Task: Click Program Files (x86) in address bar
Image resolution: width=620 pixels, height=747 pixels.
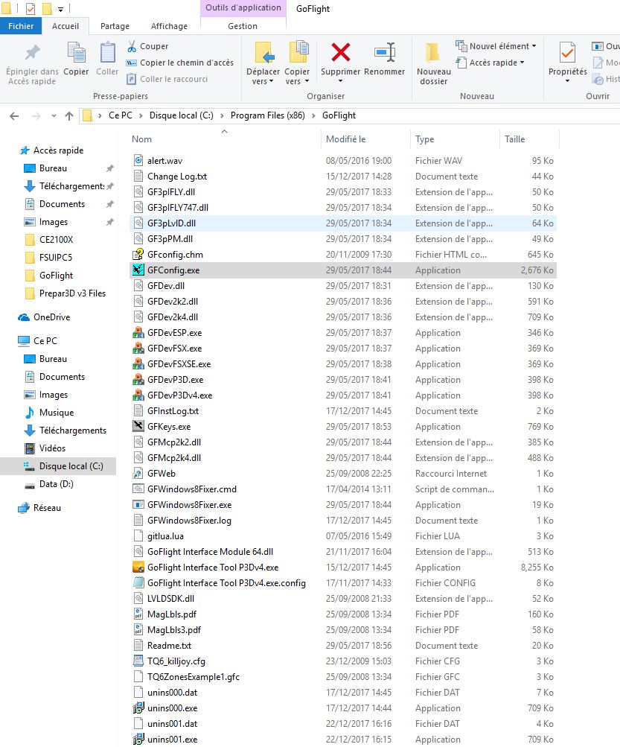Action: coord(267,115)
